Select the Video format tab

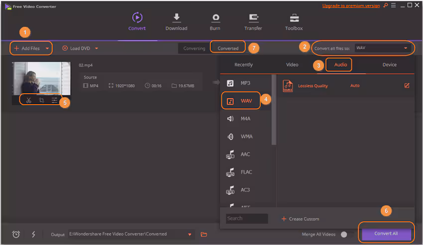[292, 64]
